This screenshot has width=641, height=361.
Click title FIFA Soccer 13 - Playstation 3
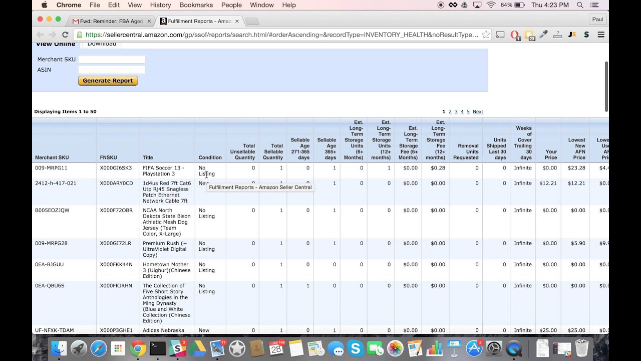tap(164, 171)
